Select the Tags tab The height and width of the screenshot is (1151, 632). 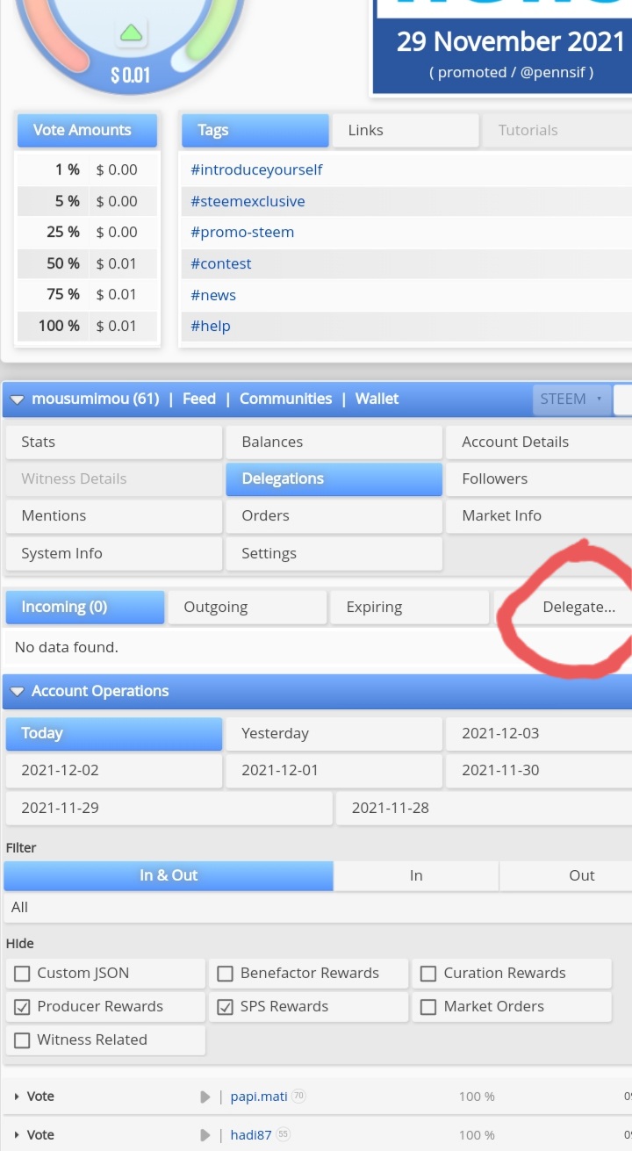click(x=255, y=130)
